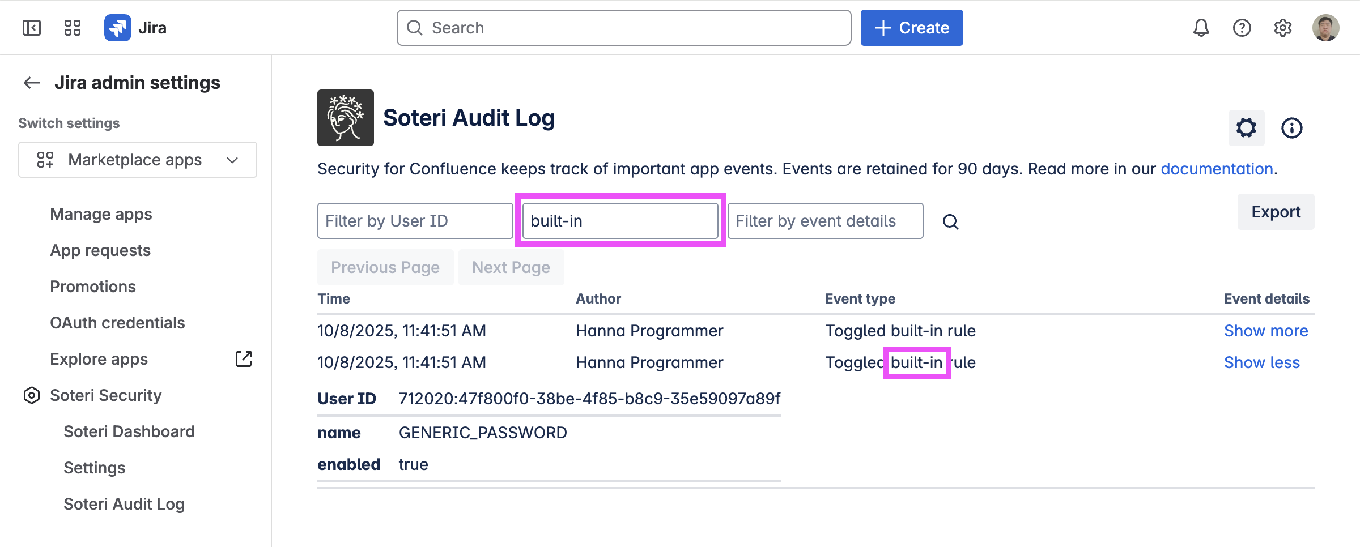Focus the Filter by User ID field
The height and width of the screenshot is (547, 1360).
[415, 221]
